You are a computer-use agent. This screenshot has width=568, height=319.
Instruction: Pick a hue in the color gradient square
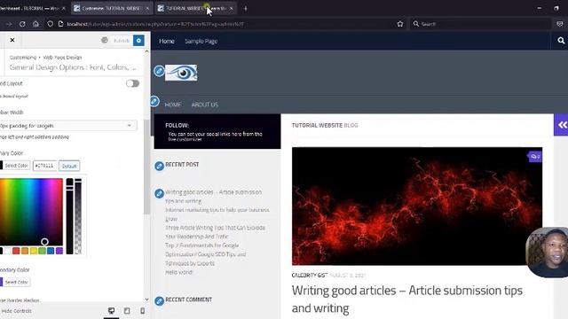31,212
